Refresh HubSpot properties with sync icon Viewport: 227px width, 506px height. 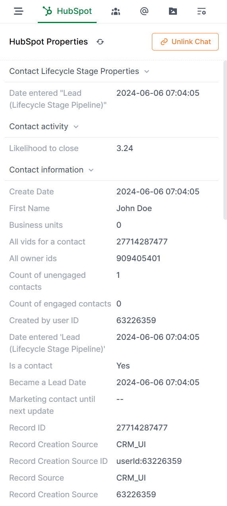point(100,42)
